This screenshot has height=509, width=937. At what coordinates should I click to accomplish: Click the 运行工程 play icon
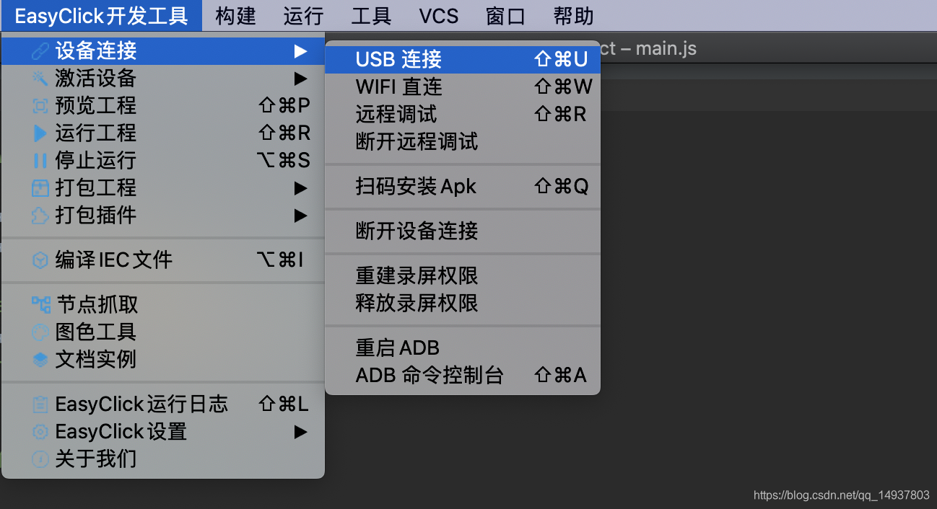click(x=40, y=133)
